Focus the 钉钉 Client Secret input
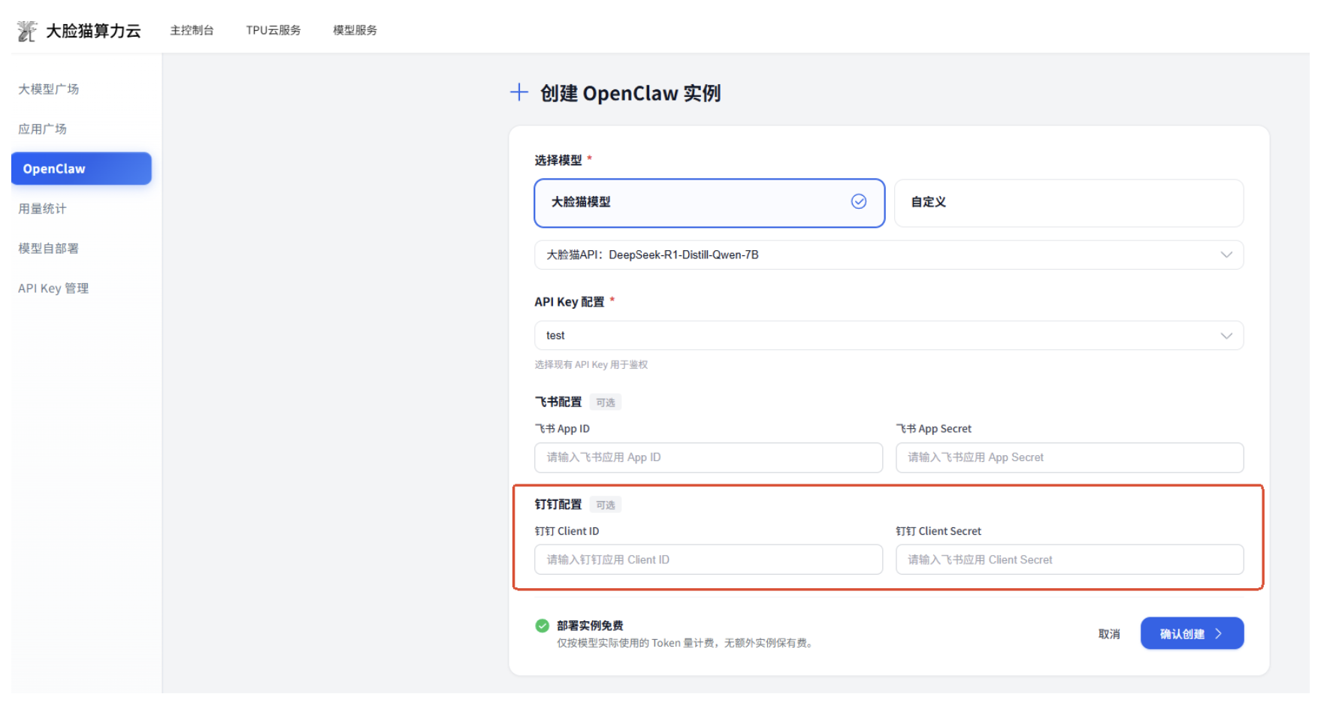This screenshot has width=1333, height=706. pos(1069,560)
